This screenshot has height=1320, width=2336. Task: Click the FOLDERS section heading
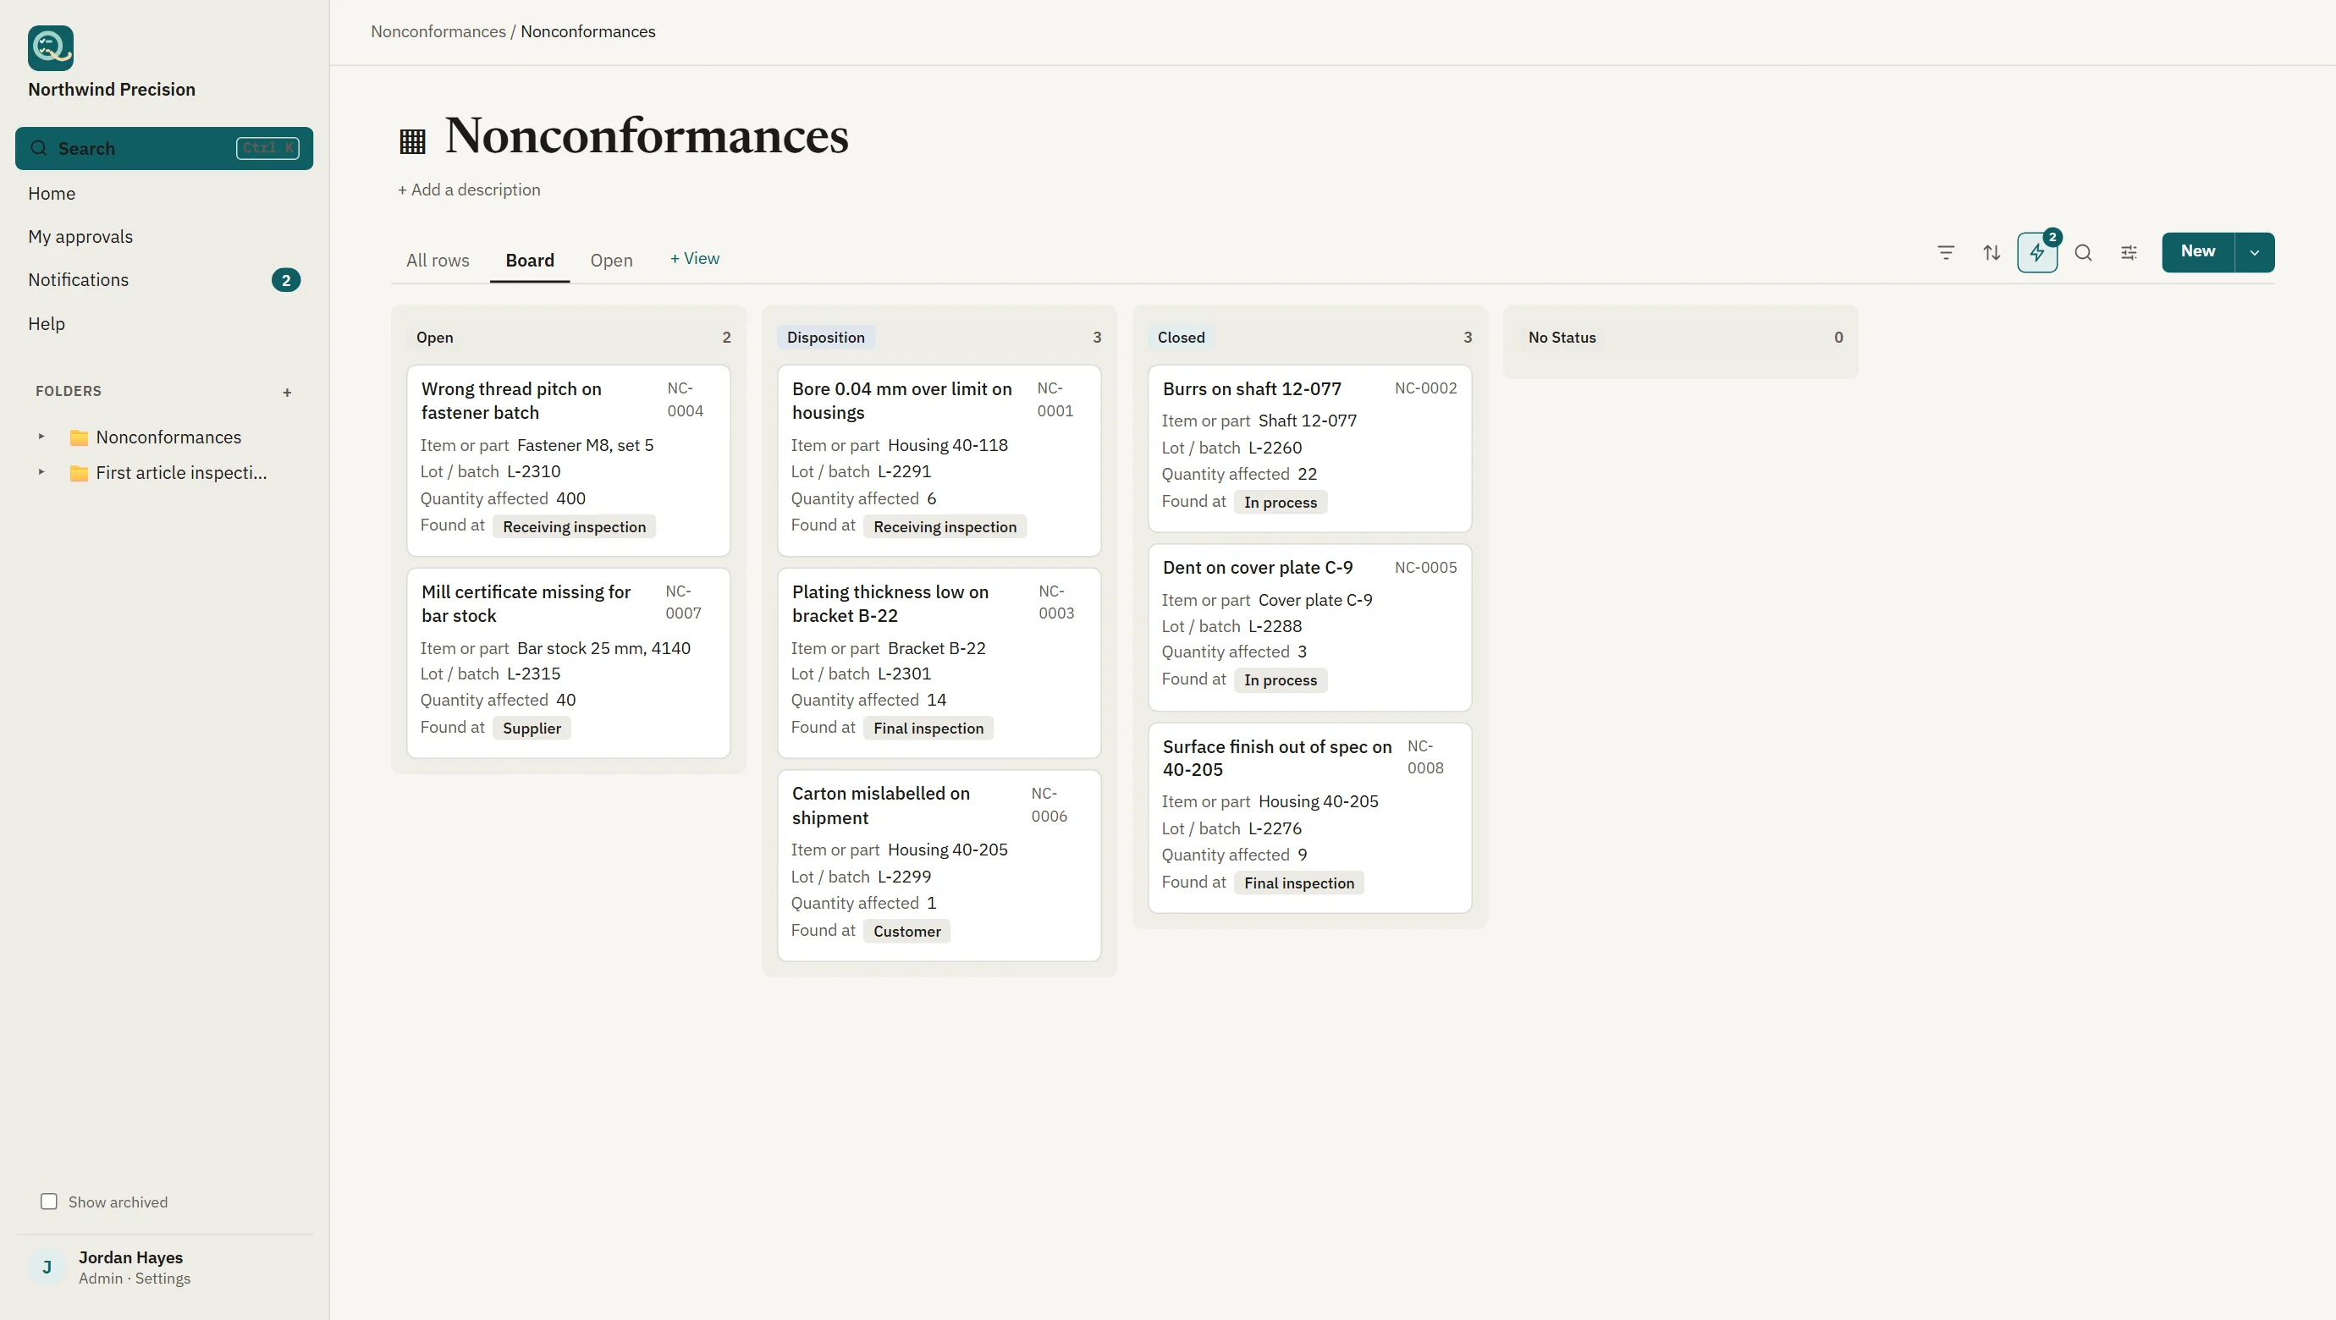pos(68,392)
